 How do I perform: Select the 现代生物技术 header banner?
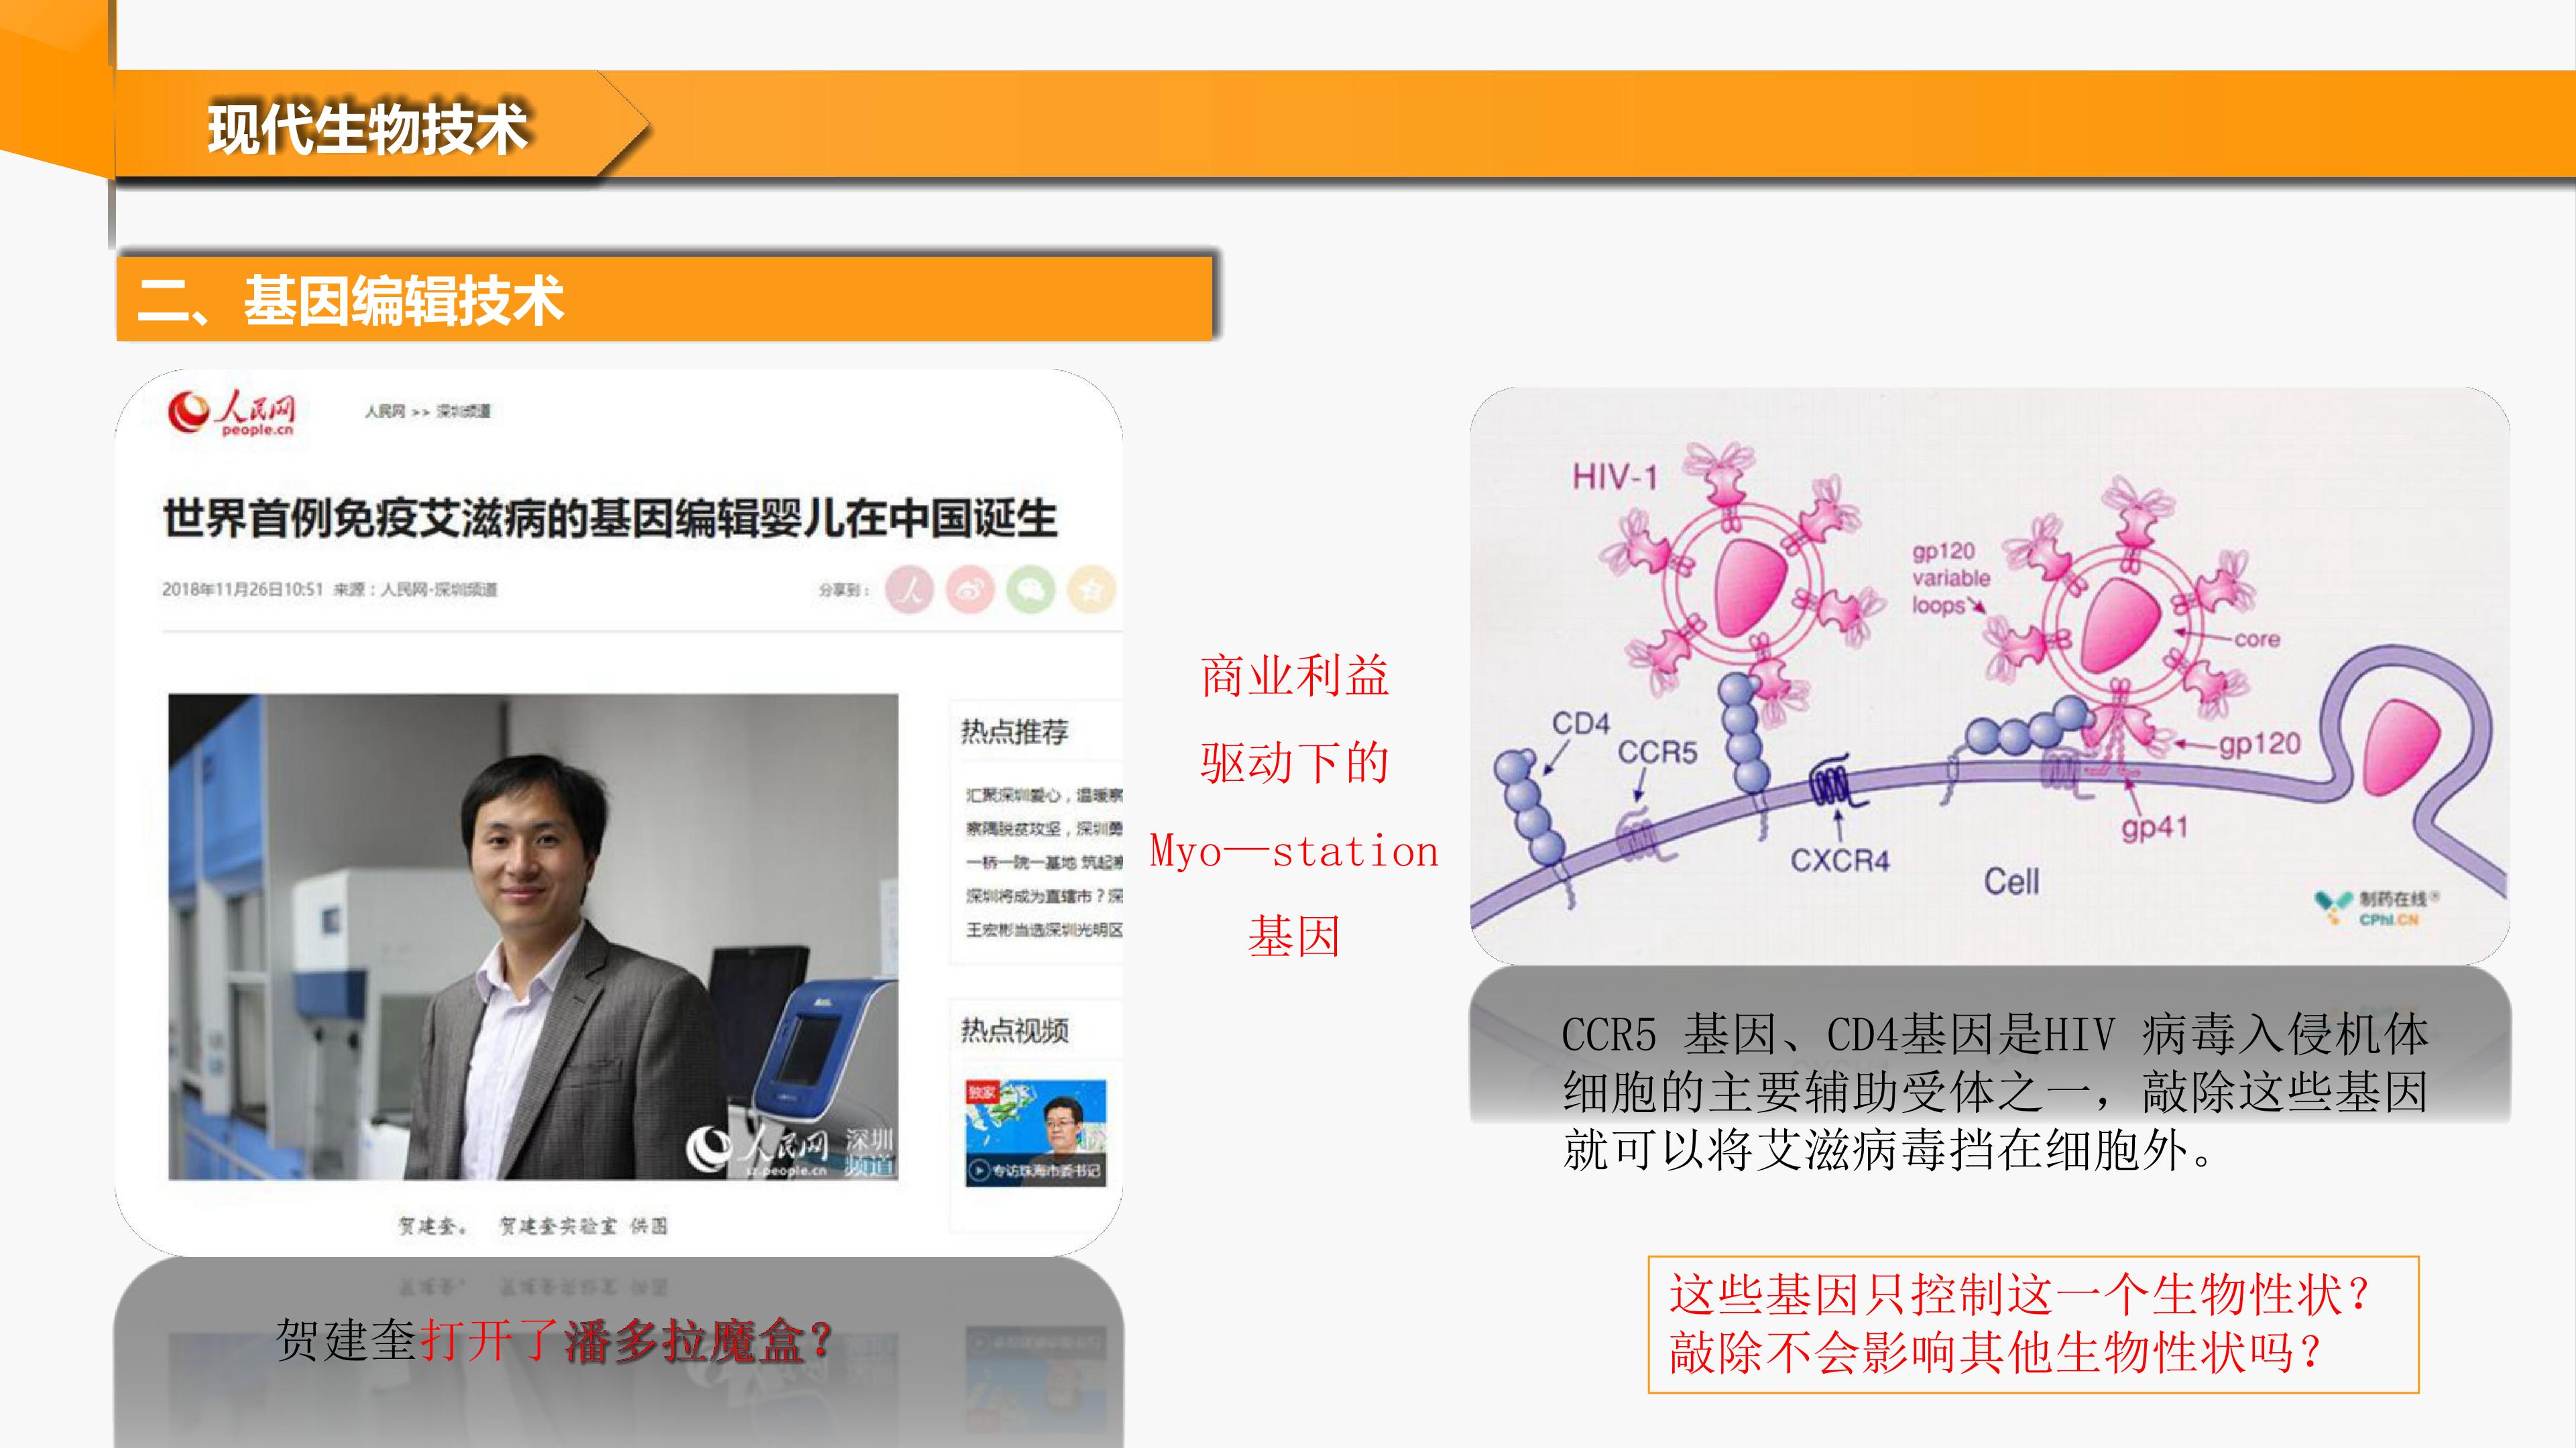(367, 128)
